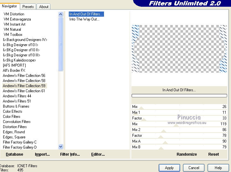Apply the selected filter
231x172 pixels.
pyautogui.click(x=169, y=168)
